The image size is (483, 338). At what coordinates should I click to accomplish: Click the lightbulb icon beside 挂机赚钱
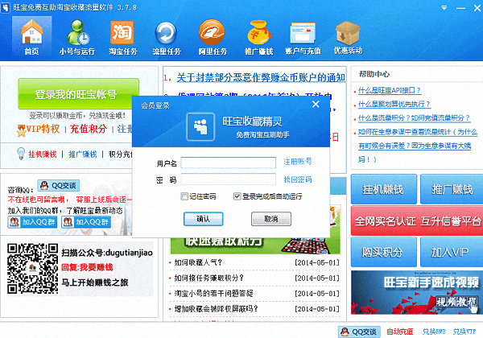pos(21,153)
